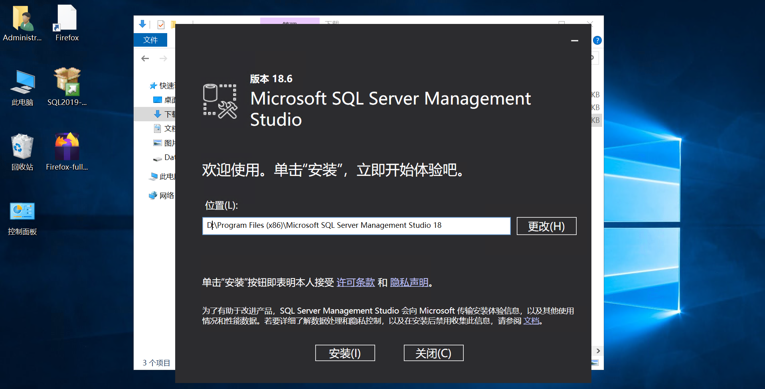The width and height of the screenshot is (765, 389).
Task: Click the Explorer back navigation arrow
Action: pos(145,59)
